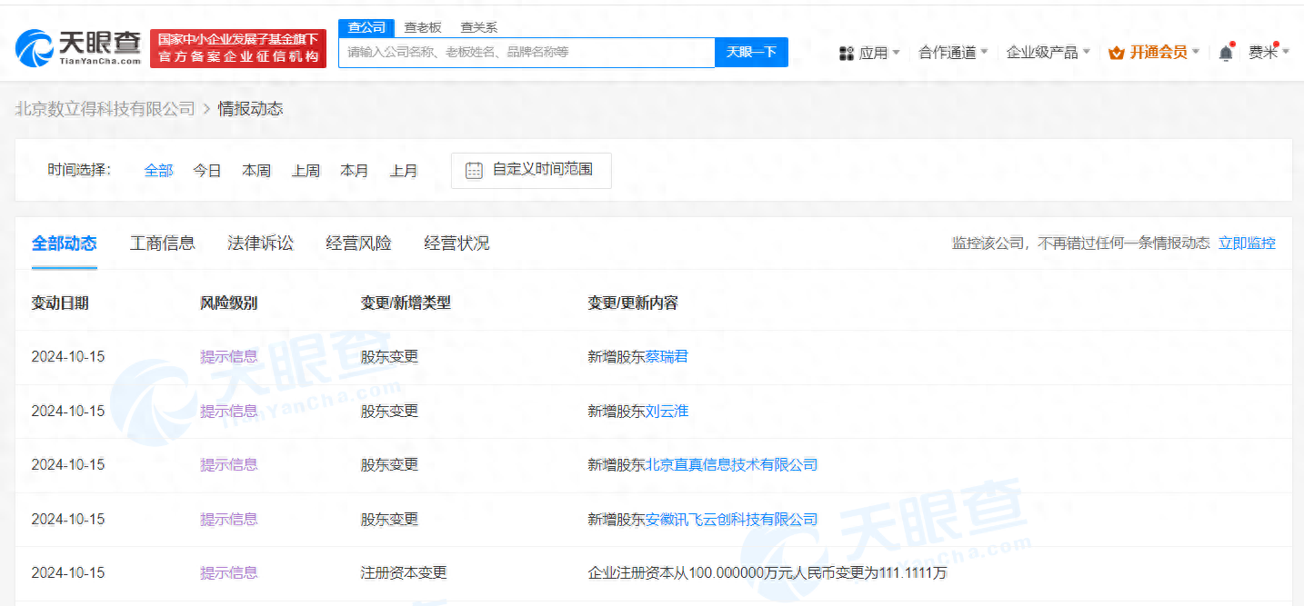
Task: Click the company search input field
Action: click(x=527, y=53)
